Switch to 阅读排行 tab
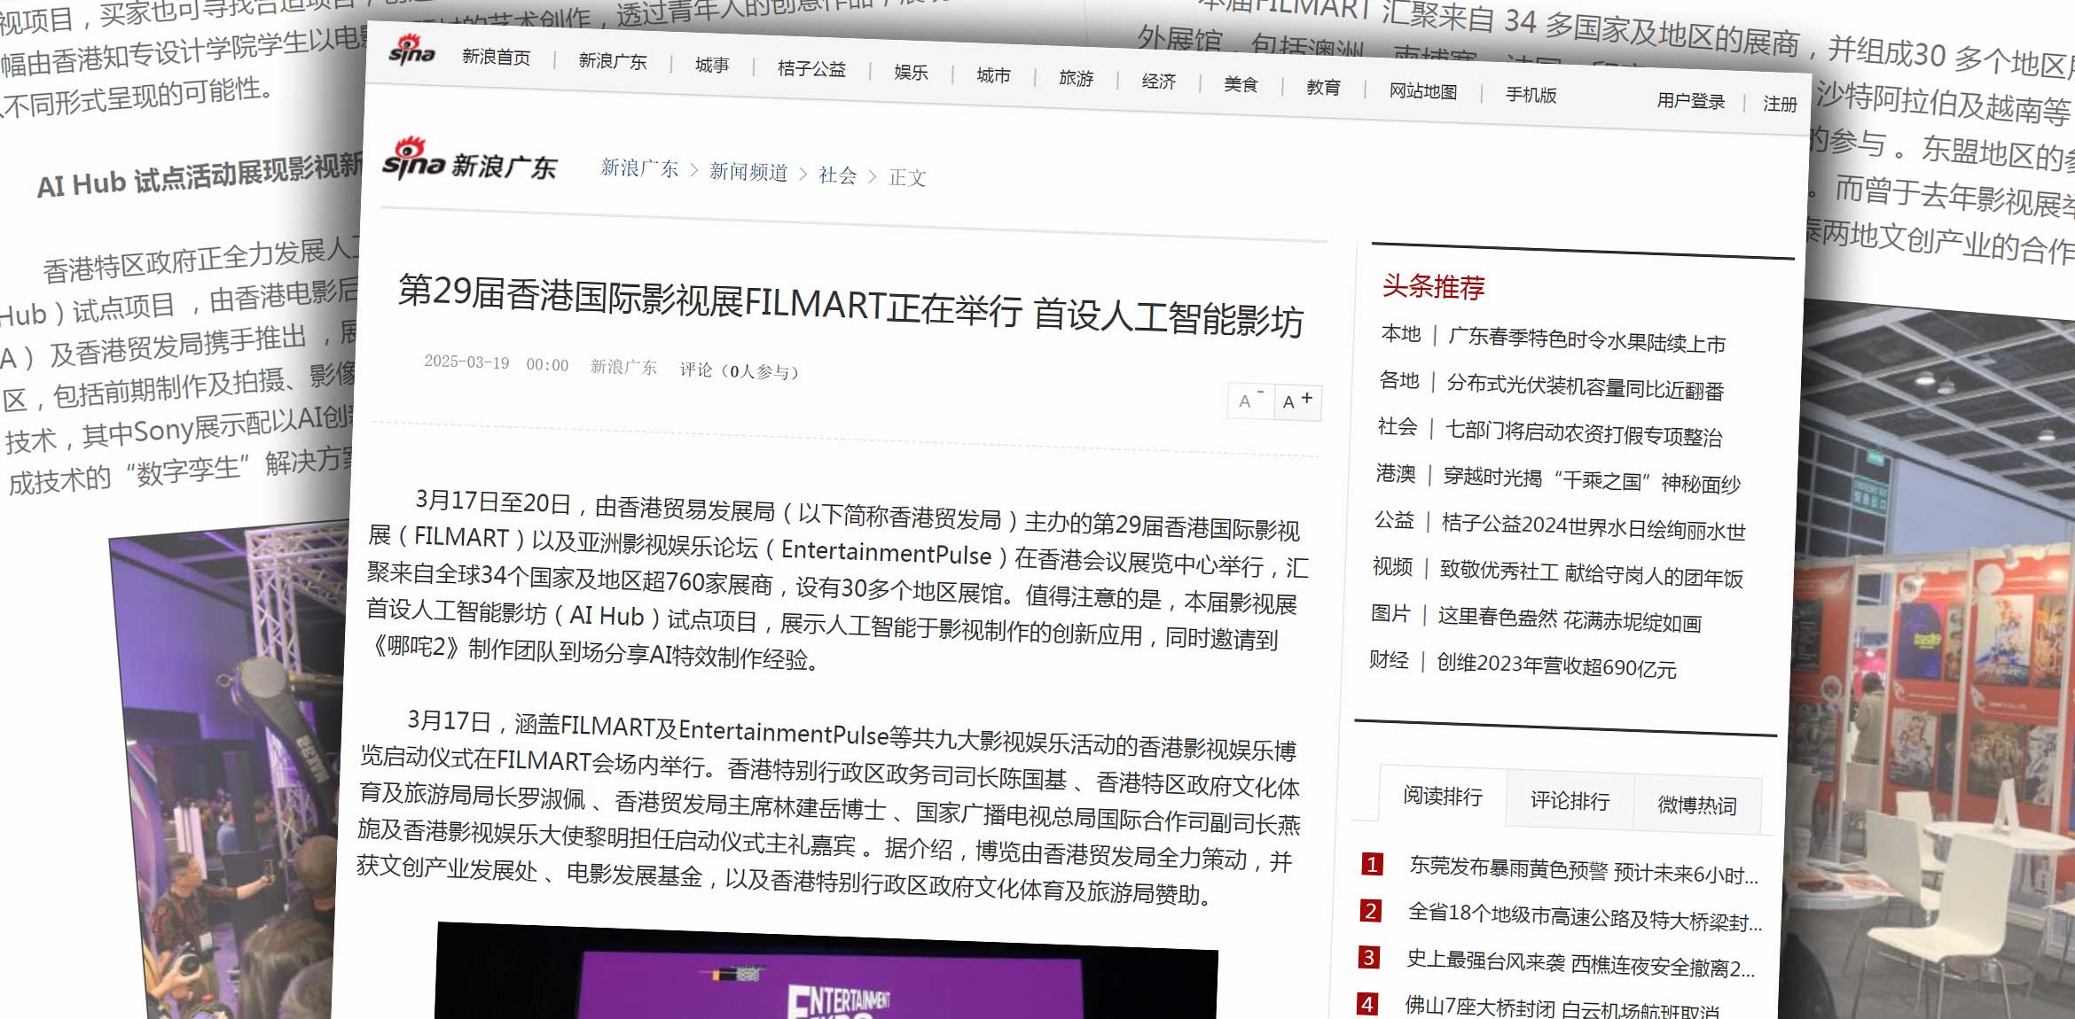 pos(1443,796)
